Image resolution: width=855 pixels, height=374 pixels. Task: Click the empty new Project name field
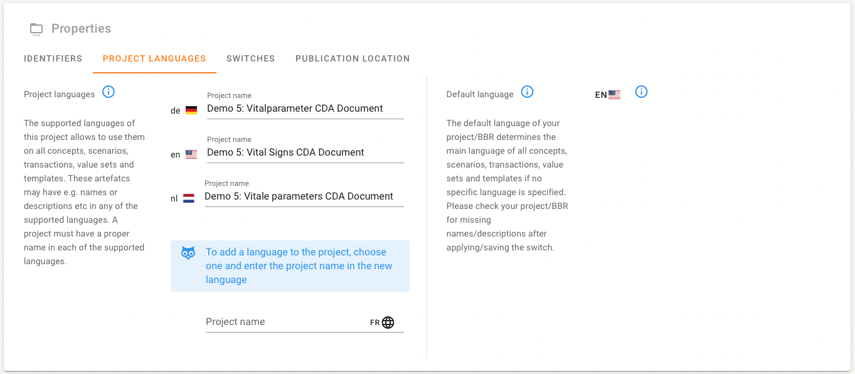point(285,322)
